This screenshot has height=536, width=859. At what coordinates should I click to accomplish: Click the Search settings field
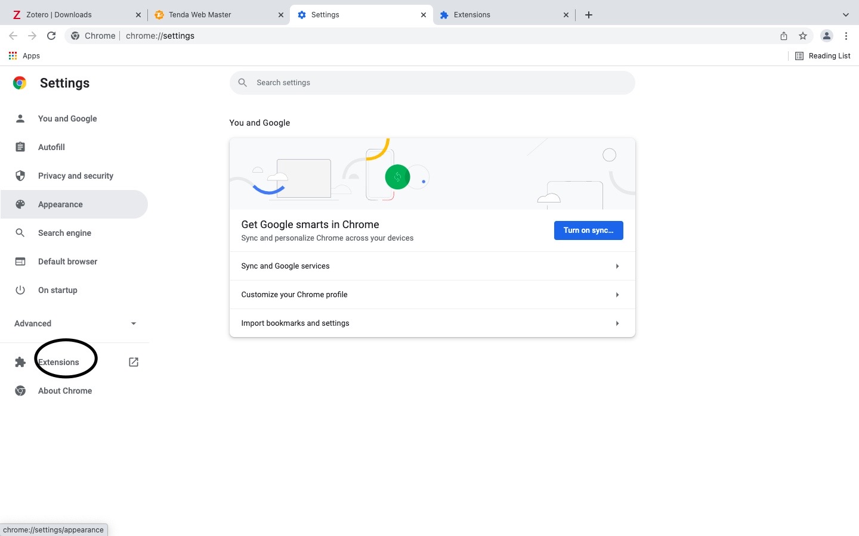tap(432, 83)
